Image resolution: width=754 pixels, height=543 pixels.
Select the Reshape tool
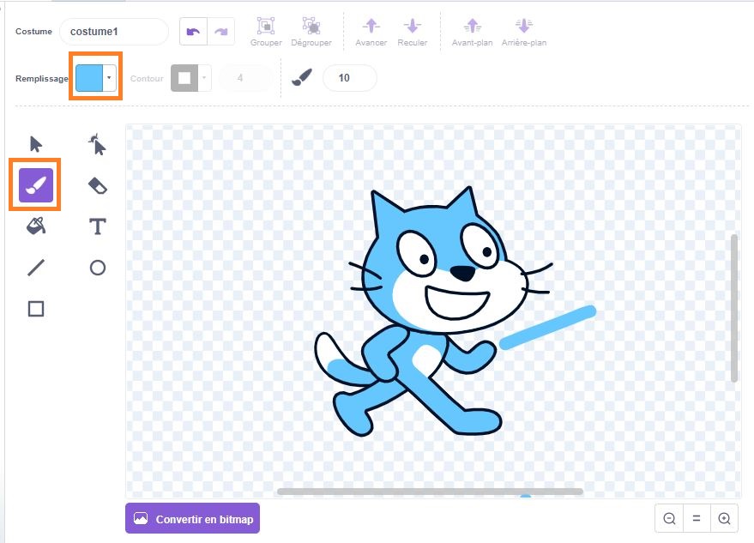[98, 144]
